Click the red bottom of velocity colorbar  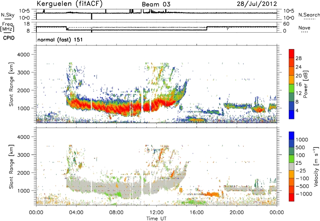coord(292,197)
